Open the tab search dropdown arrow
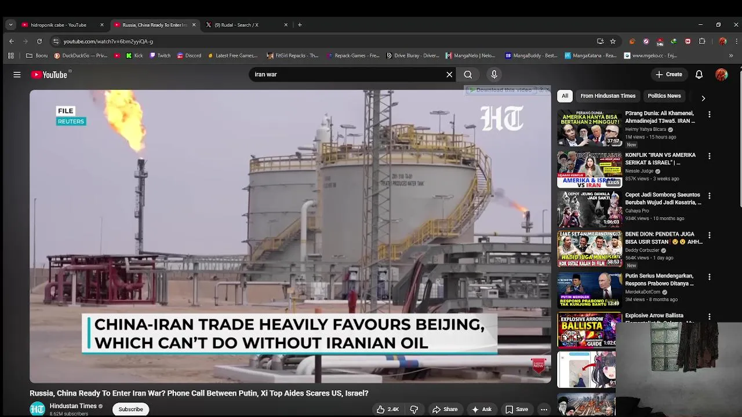This screenshot has height=417, width=742. pos(10,25)
